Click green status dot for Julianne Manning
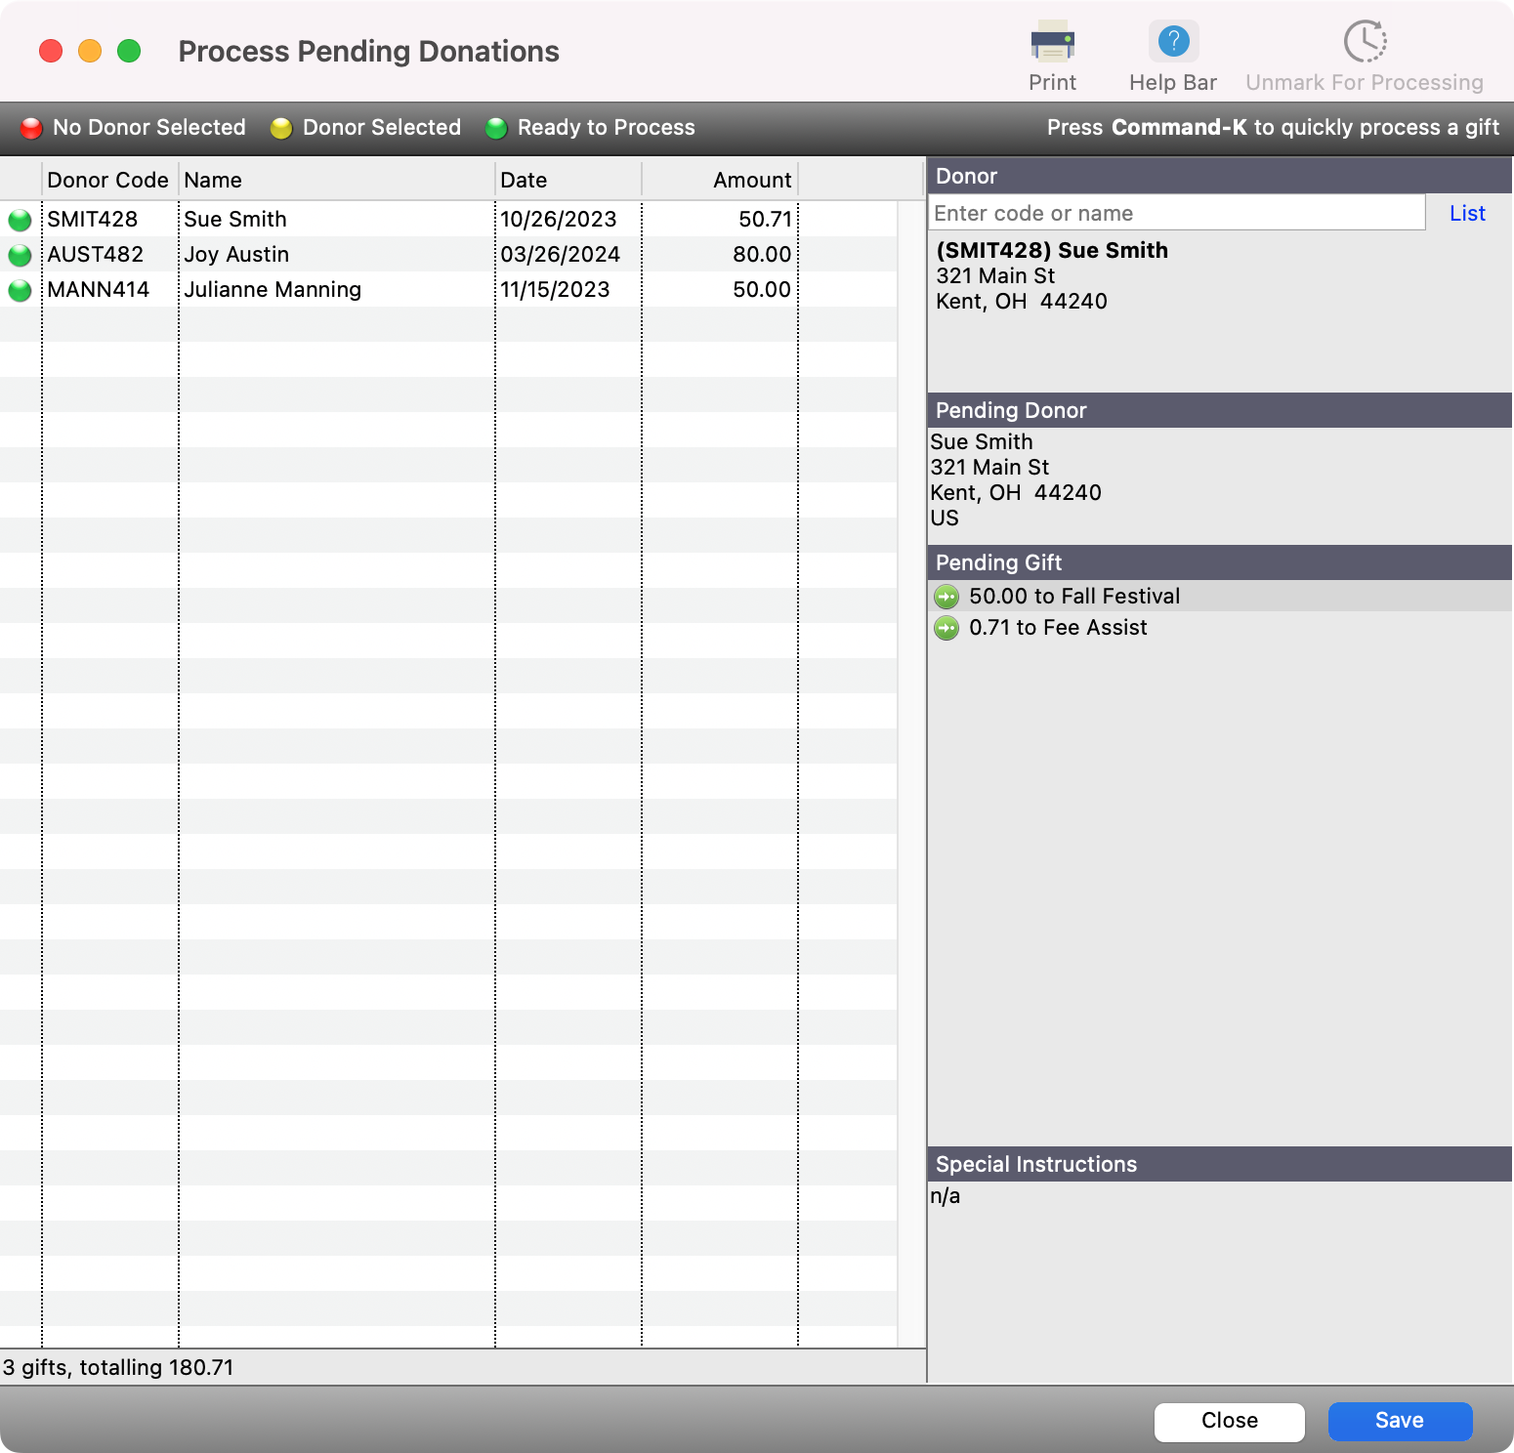Screen dimensions: 1514x1453 pos(20,290)
